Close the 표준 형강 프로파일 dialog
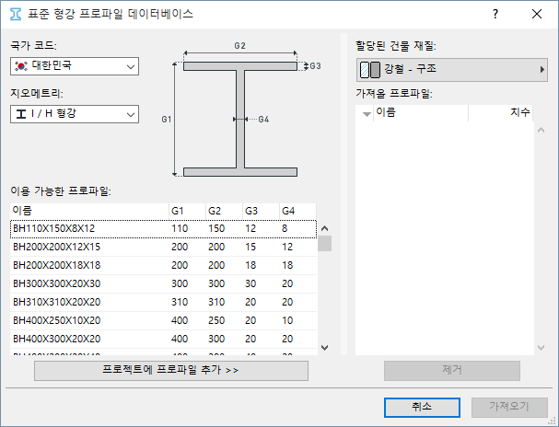The height and width of the screenshot is (427, 559). click(x=537, y=14)
